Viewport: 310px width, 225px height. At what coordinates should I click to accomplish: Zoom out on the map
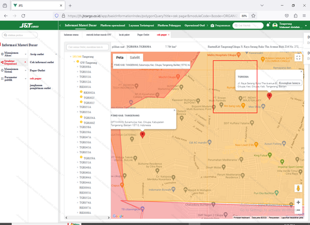point(298,210)
